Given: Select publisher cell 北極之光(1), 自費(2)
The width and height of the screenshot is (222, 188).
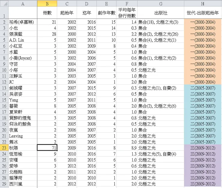Looking at the screenshot, I should 161,88.
